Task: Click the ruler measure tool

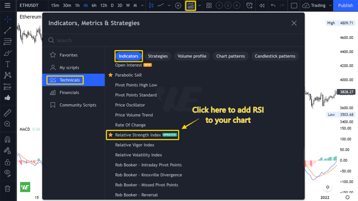Action: 7,113
